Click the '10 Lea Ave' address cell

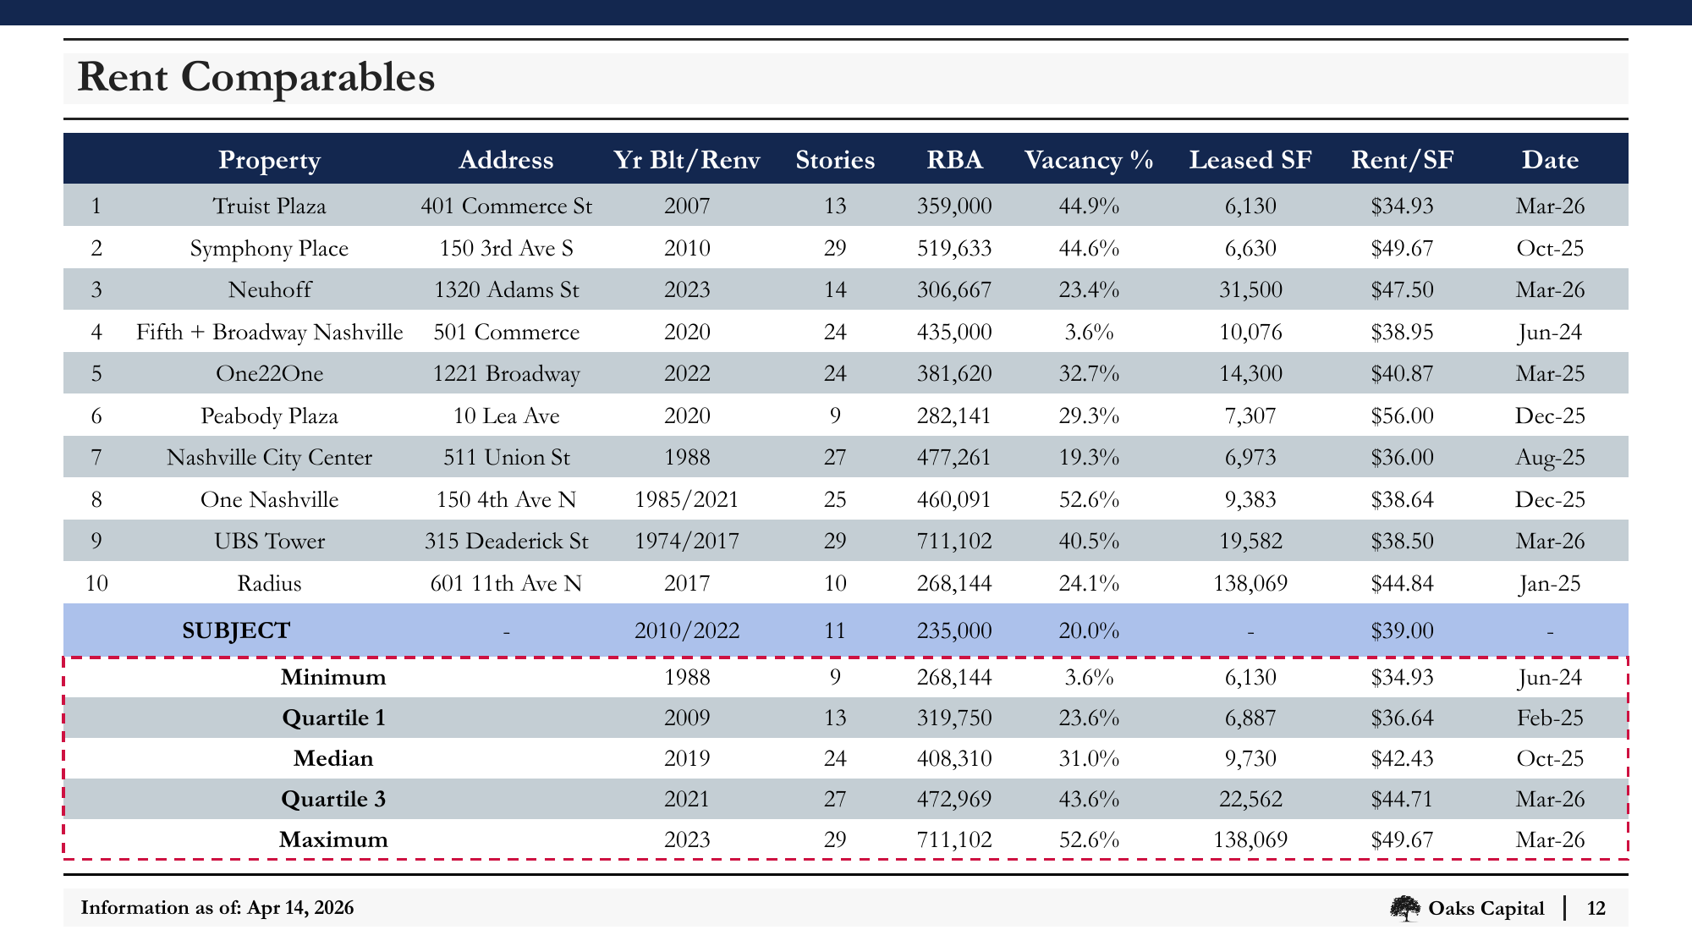(x=506, y=415)
